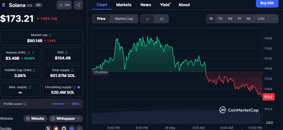The width and height of the screenshot is (283, 130).
Task: Click the $90.14B market cap value
Action: pyautogui.click(x=35, y=41)
